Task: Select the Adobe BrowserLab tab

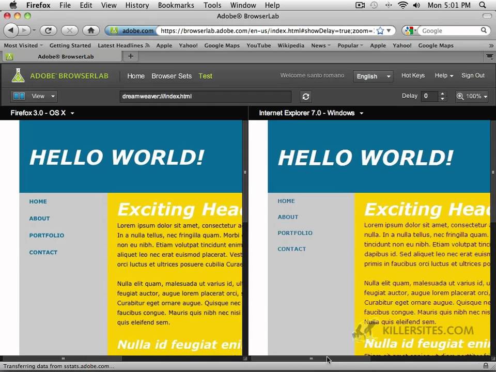Action: click(x=63, y=57)
